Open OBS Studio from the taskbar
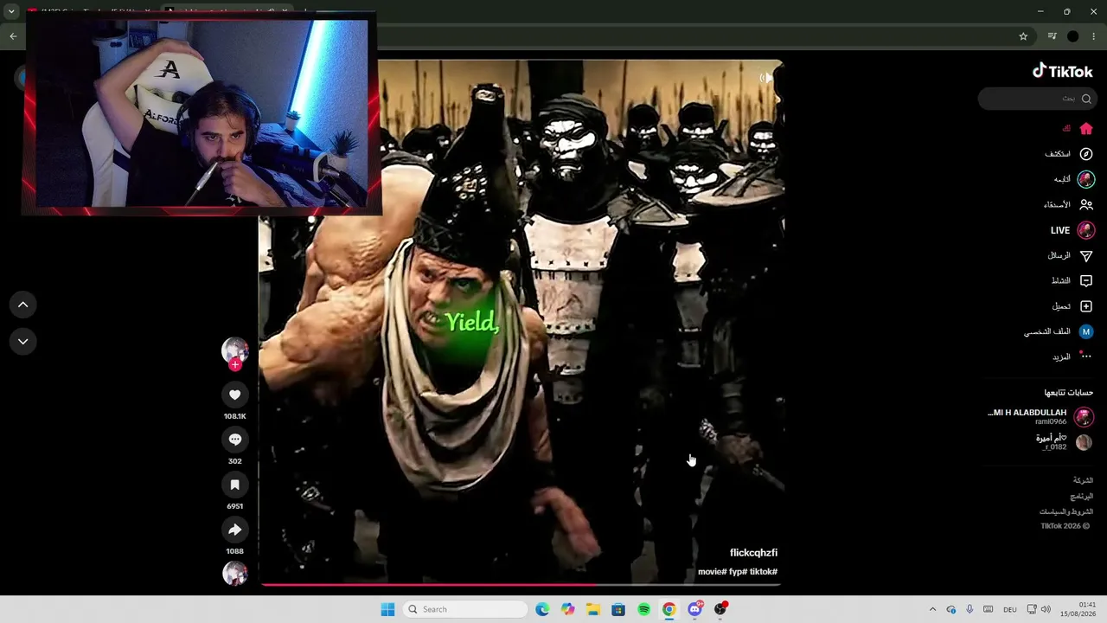Screen dimensions: 1107x623 click(x=720, y=609)
